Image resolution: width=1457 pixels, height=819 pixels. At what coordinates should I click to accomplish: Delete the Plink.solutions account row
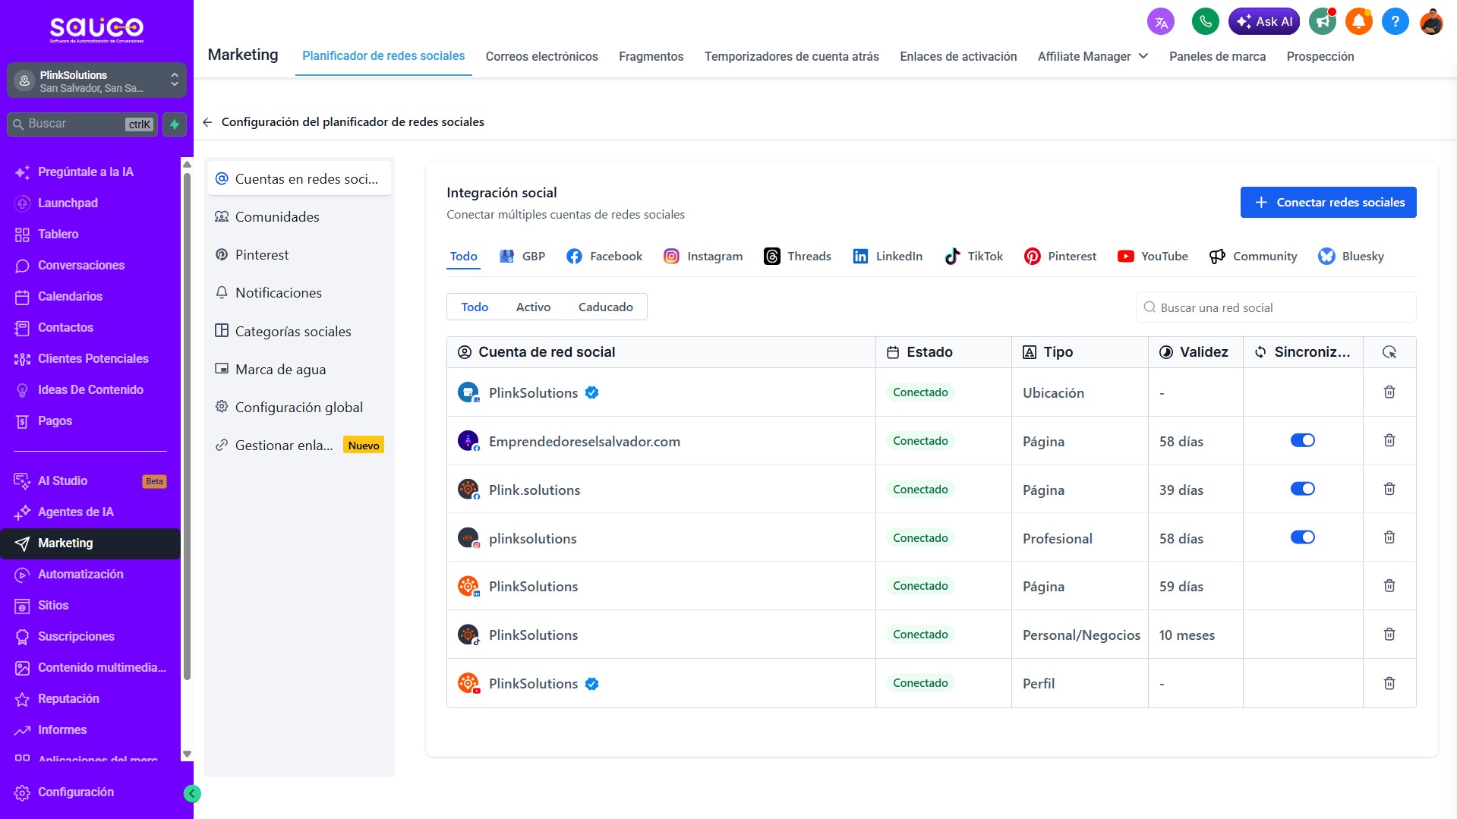[x=1389, y=490]
